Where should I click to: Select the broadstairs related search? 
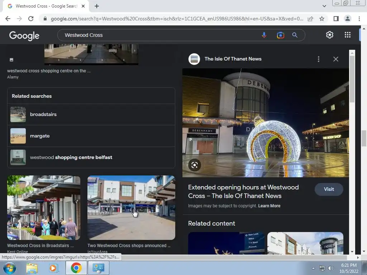point(91,114)
